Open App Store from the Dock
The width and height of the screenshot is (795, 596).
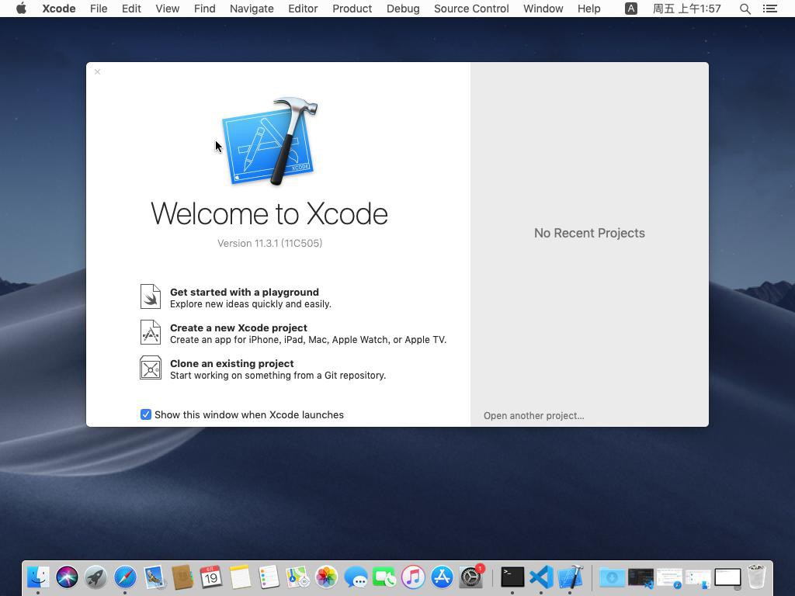[x=442, y=577]
